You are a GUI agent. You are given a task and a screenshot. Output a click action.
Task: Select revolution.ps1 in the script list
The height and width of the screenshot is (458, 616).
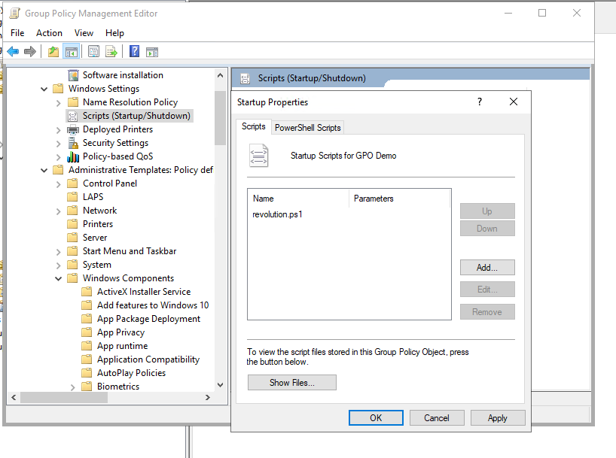click(277, 214)
